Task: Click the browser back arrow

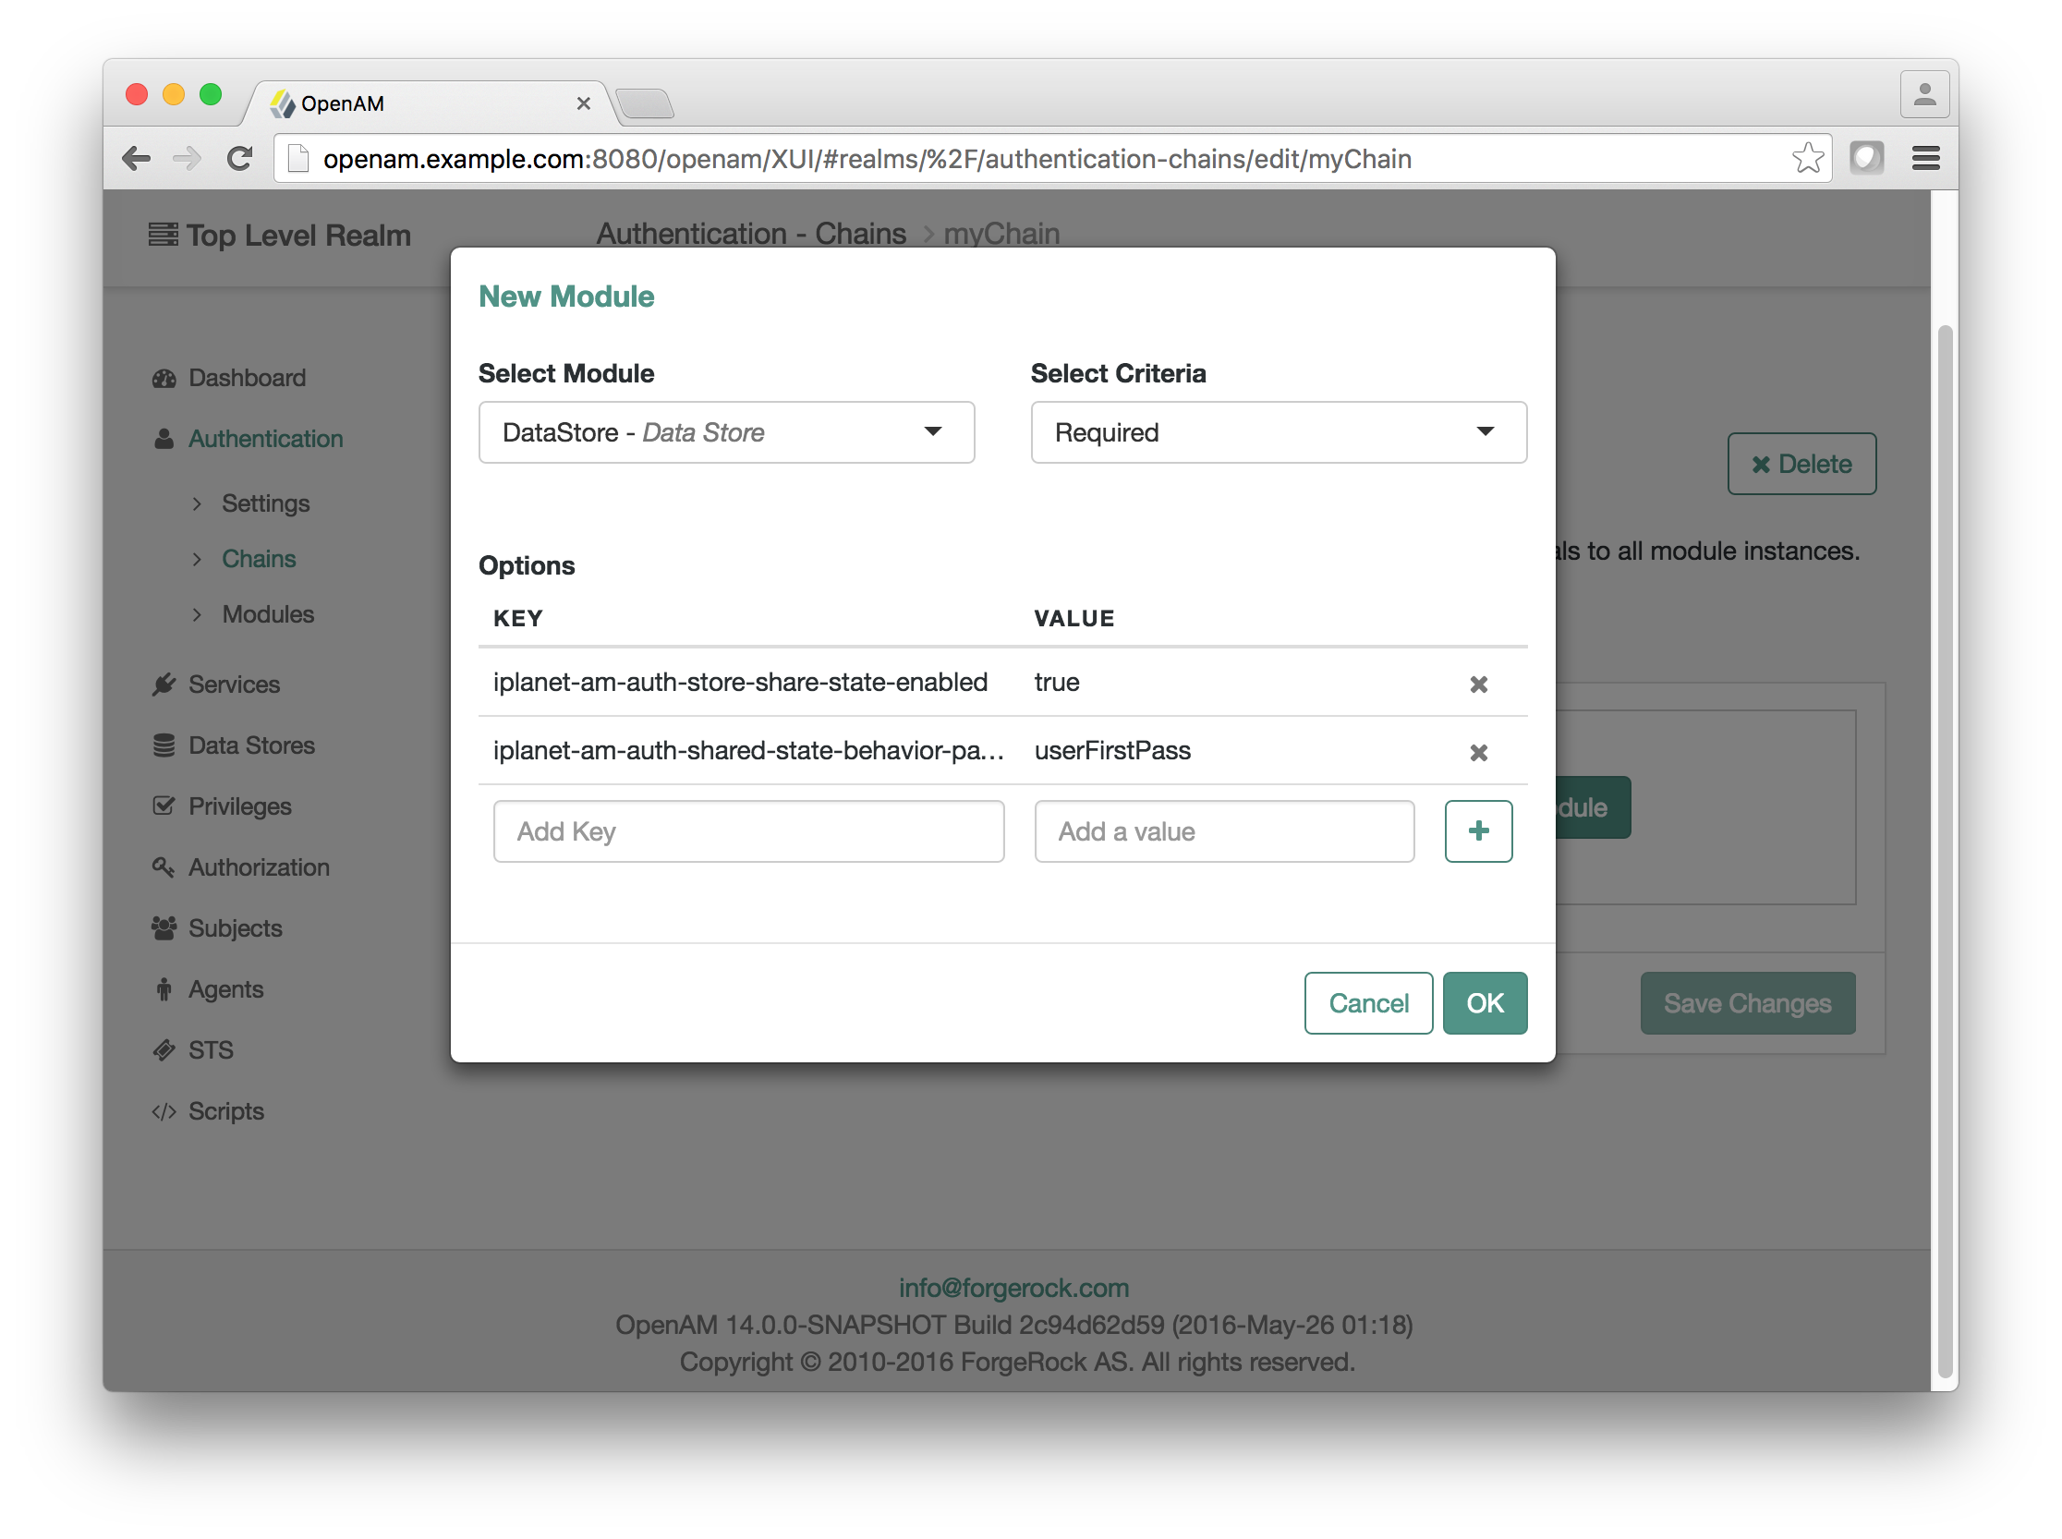Action: 137,158
